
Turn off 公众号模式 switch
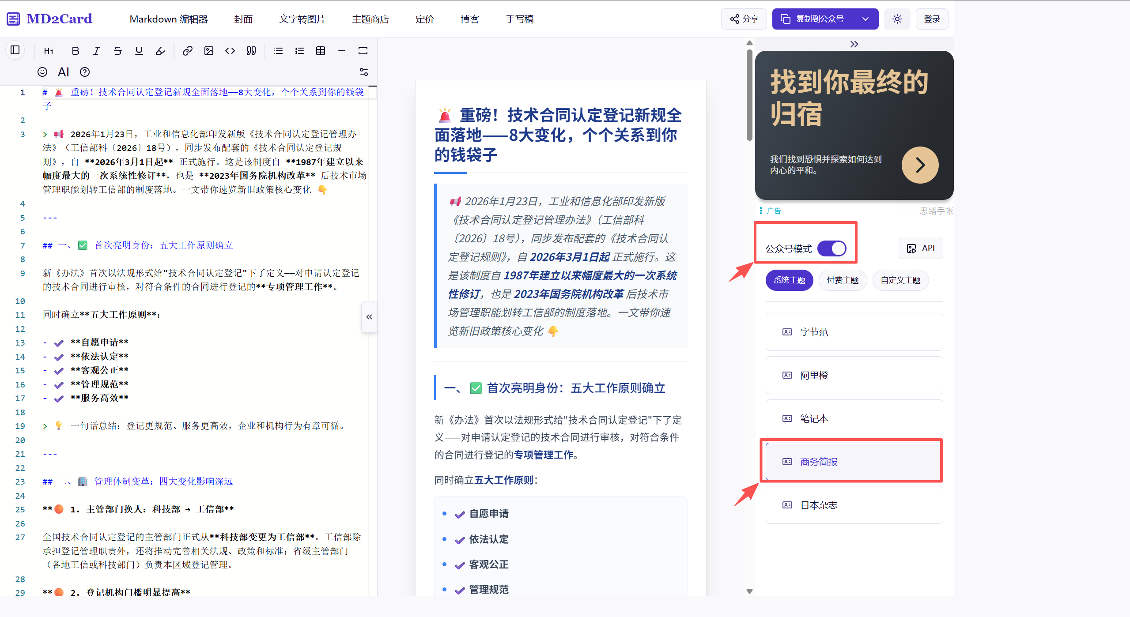(x=832, y=248)
